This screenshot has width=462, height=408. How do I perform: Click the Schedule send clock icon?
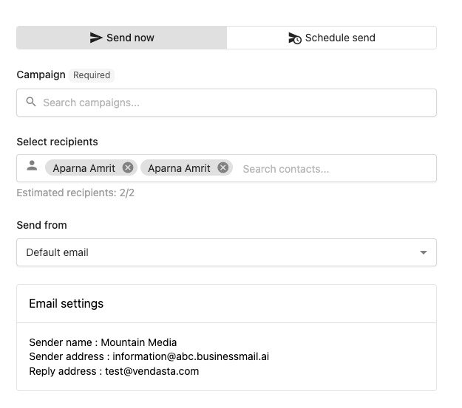tap(294, 38)
